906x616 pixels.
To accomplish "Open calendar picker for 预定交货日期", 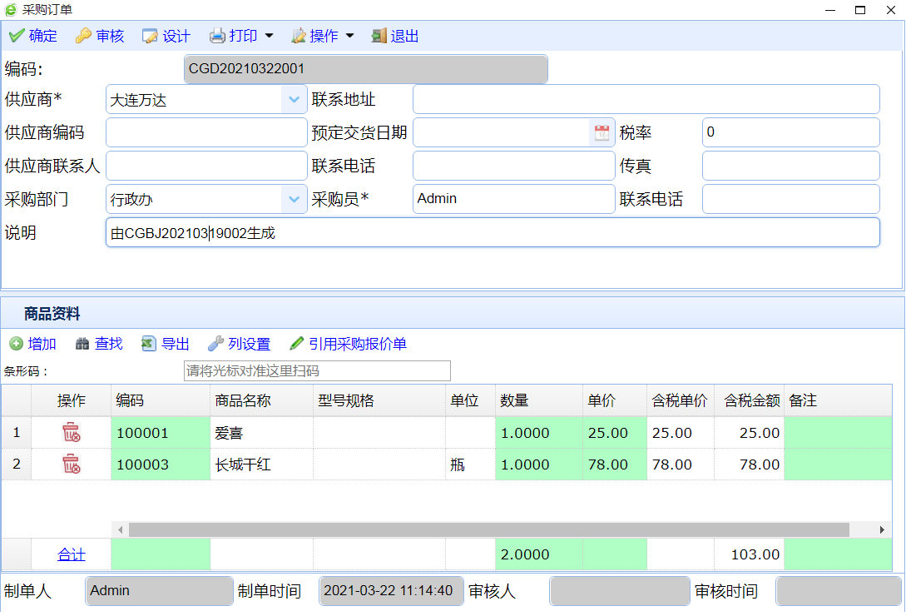I will click(602, 132).
